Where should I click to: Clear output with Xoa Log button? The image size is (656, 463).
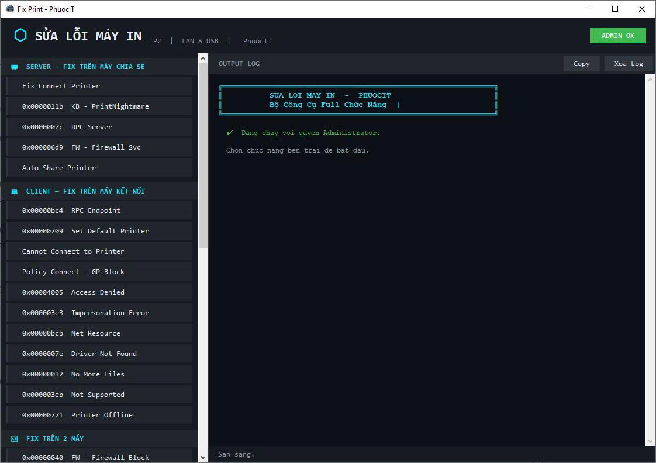pos(628,64)
